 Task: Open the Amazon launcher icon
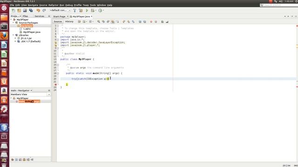click(x=4, y=91)
